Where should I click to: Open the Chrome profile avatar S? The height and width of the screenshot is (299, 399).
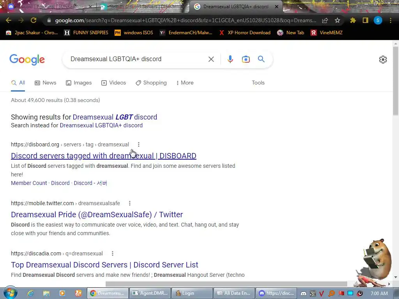click(x=378, y=20)
